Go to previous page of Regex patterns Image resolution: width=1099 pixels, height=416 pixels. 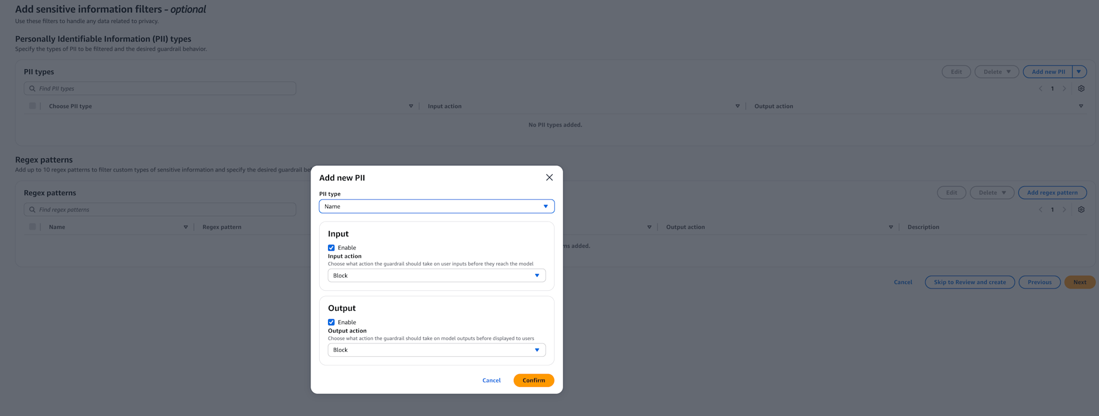[1040, 209]
